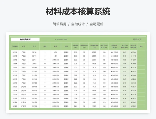
Task: Select product code cell 32511
Action: [x=15, y=52]
